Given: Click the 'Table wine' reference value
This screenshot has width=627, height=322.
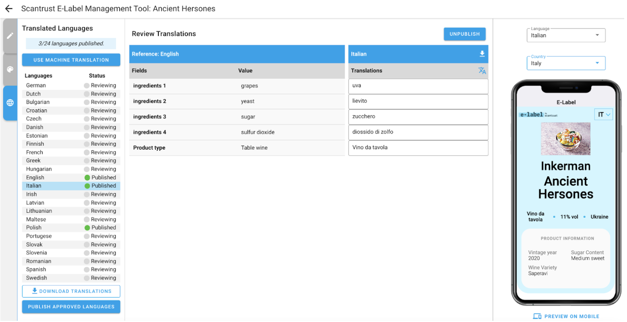Looking at the screenshot, I should point(255,148).
